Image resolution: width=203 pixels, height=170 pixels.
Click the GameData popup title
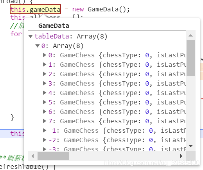[x=54, y=26]
